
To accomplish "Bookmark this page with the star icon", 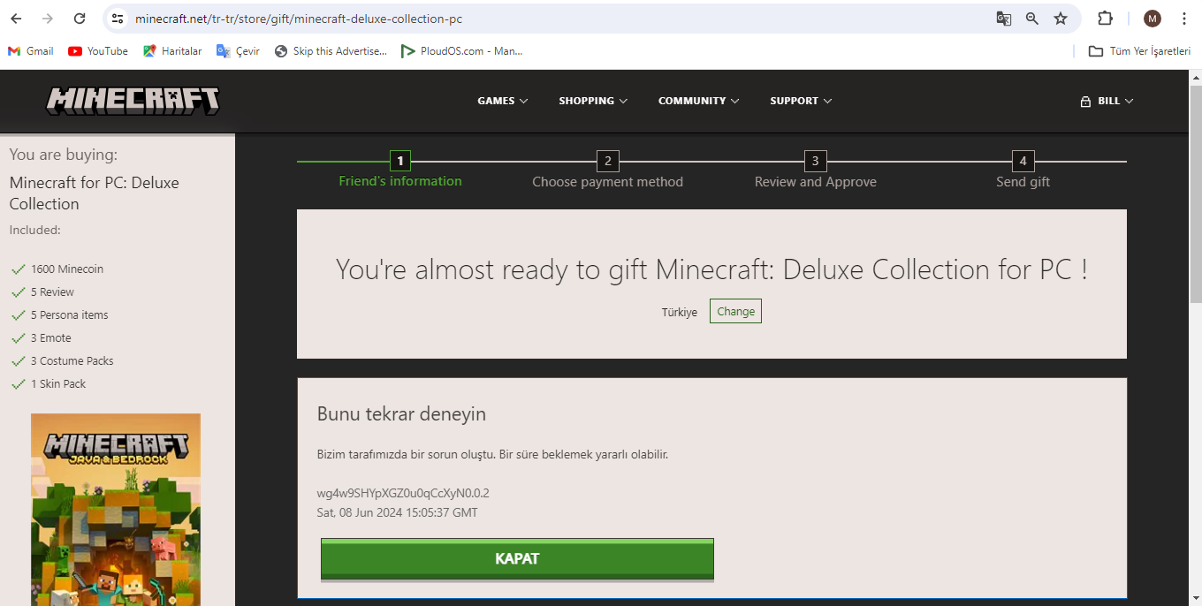I will tap(1061, 19).
